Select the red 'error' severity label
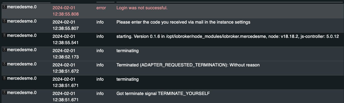This screenshot has height=103, width=344. pyautogui.click(x=101, y=8)
